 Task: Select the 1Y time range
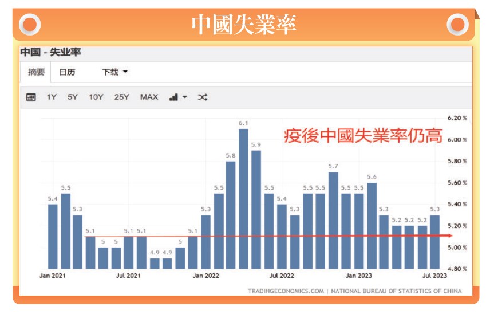pyautogui.click(x=52, y=97)
